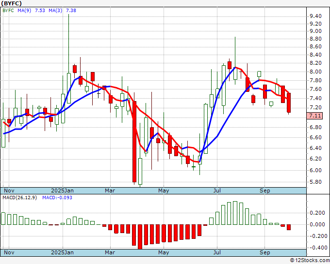The width and height of the screenshot is (330, 264).
Task: Select the May marker on price timeline
Action: tap(164, 191)
